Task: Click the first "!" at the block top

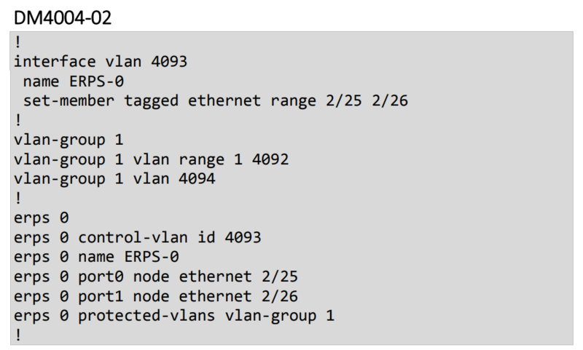Action: coord(17,42)
